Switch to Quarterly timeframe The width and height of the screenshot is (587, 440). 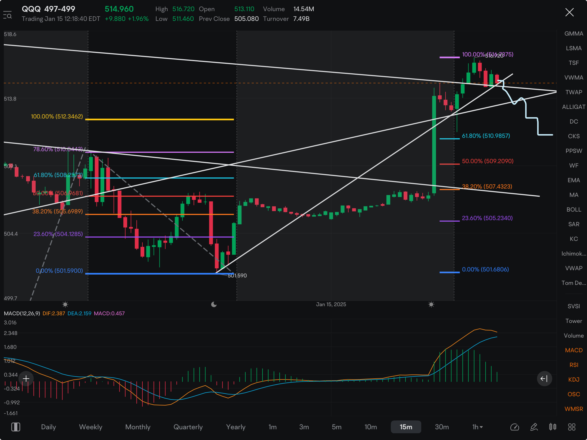tap(188, 427)
